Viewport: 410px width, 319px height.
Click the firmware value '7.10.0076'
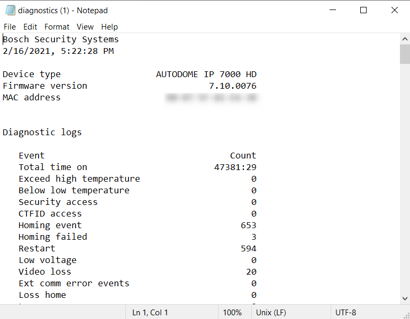click(233, 86)
